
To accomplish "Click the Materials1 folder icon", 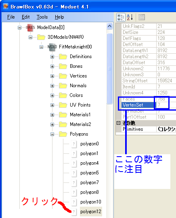I will [x=63, y=115].
